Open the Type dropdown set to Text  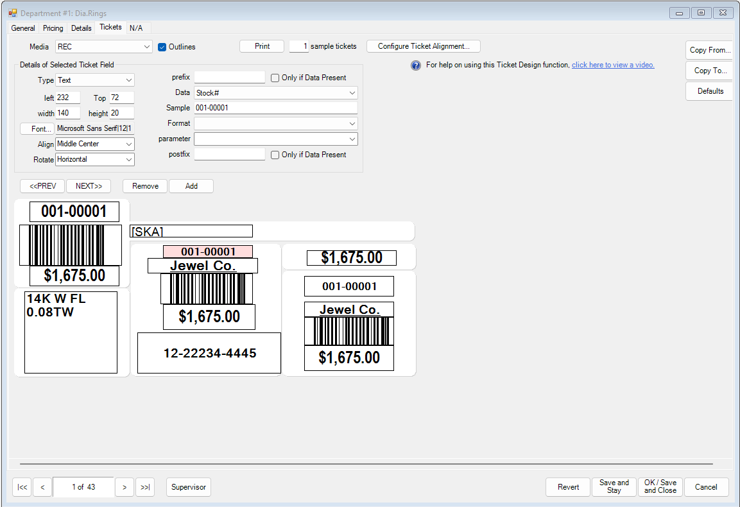pos(94,80)
